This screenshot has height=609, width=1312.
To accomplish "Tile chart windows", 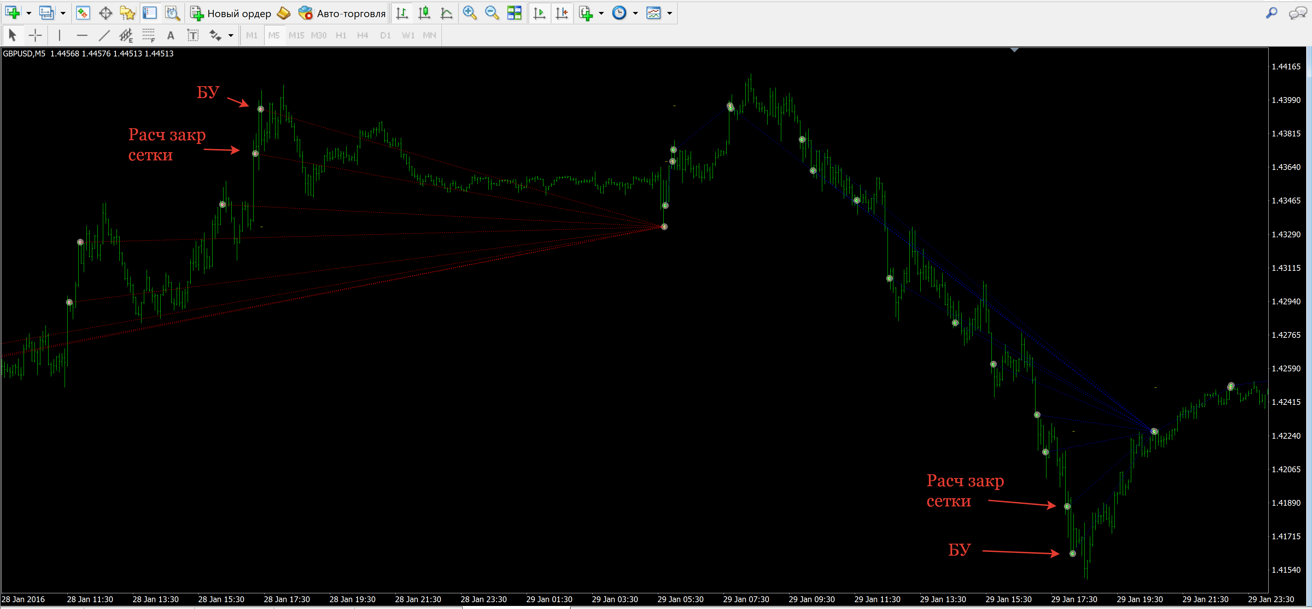I will (514, 13).
